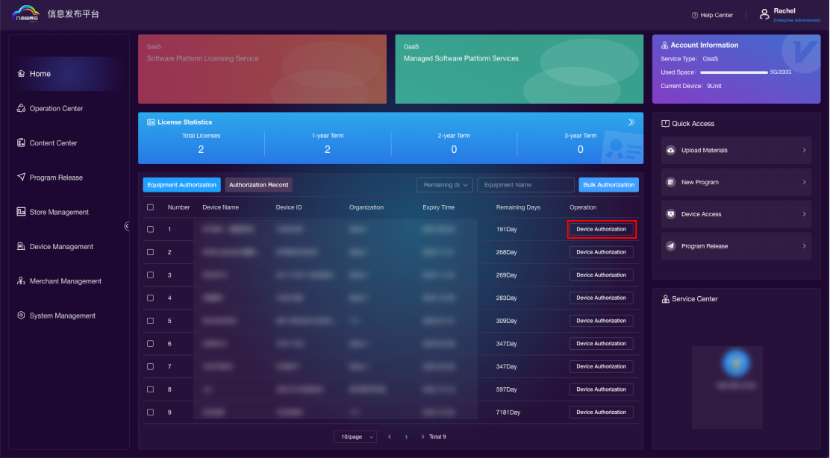Click the Content Center icon
This screenshot has width=830, height=458.
pos(21,143)
